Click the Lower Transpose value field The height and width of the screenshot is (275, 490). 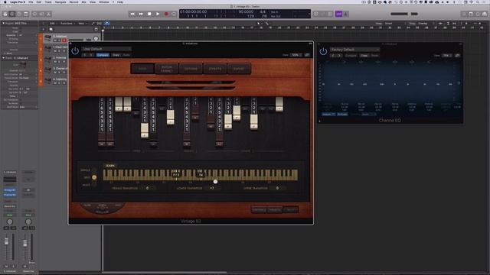pyautogui.click(x=212, y=189)
